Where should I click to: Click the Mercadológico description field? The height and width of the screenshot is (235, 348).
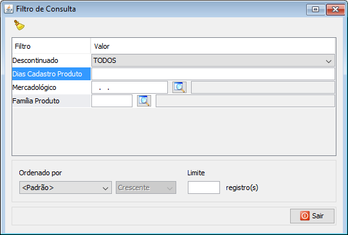pos(263,87)
